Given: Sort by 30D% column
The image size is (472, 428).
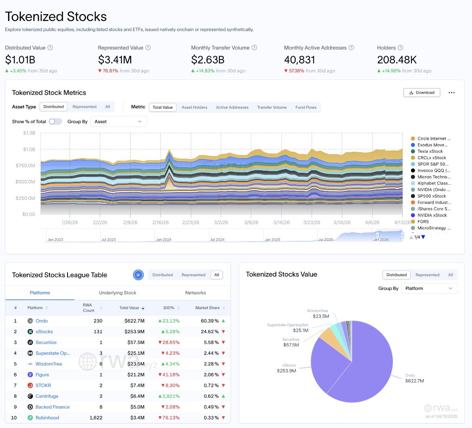Looking at the screenshot, I should [171, 308].
